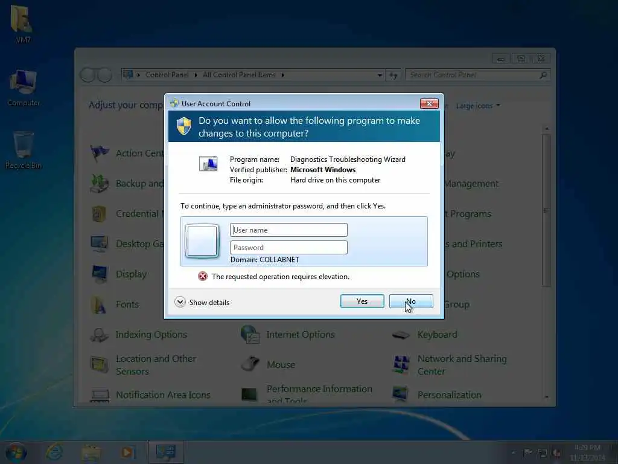The height and width of the screenshot is (464, 618).
Task: Open Location and Other Sensors link
Action: tap(156, 365)
